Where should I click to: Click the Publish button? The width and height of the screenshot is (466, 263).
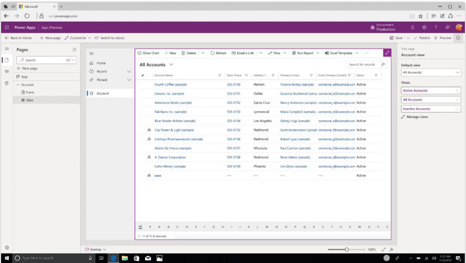pos(422,38)
